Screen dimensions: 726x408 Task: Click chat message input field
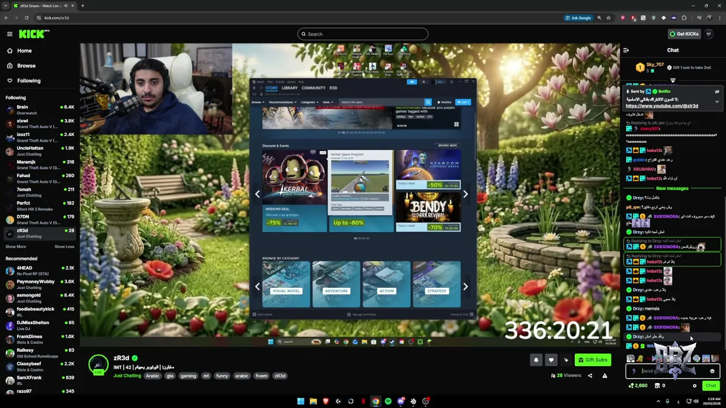point(673,371)
